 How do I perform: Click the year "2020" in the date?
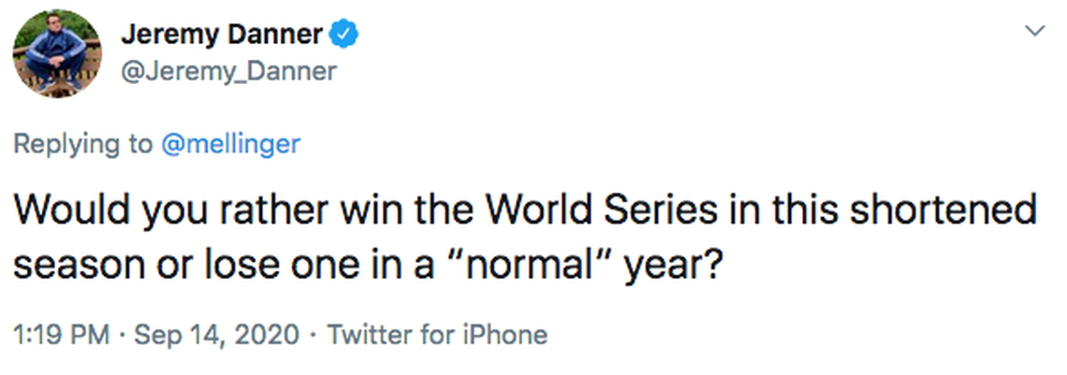[267, 334]
